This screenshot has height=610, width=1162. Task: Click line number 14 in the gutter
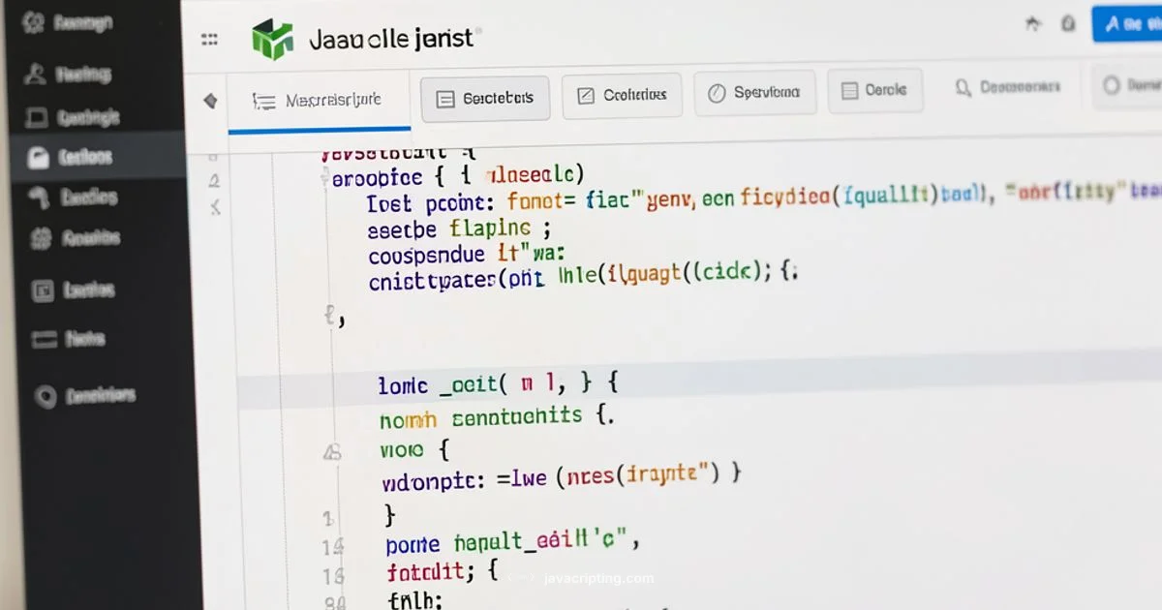tap(333, 546)
